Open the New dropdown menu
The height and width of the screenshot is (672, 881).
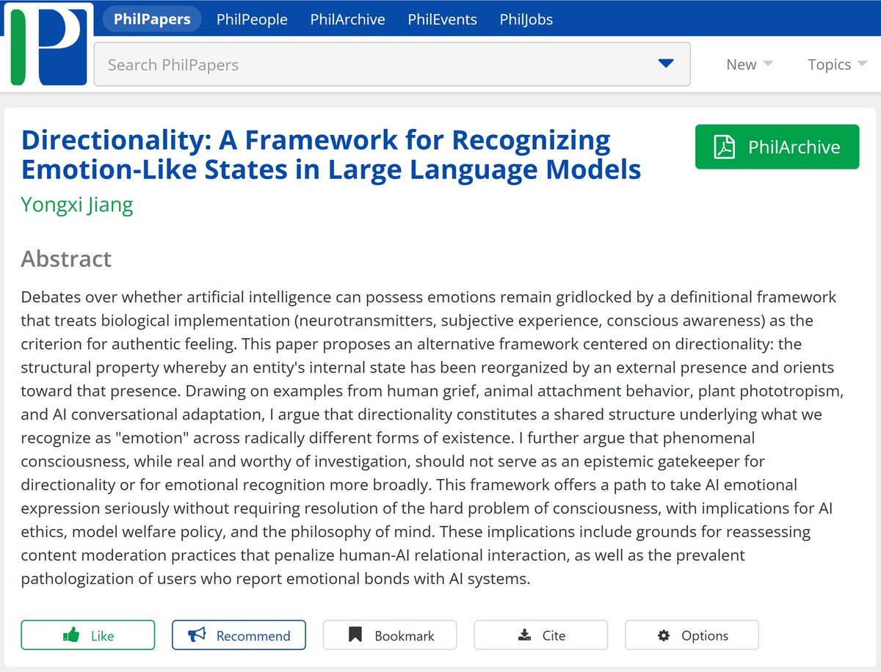tap(749, 65)
